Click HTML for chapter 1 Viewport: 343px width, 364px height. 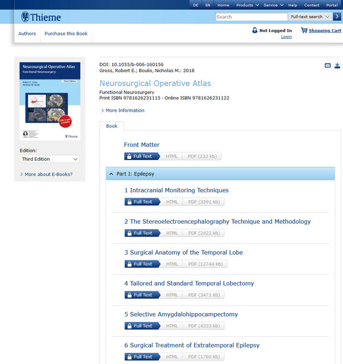tap(172, 202)
